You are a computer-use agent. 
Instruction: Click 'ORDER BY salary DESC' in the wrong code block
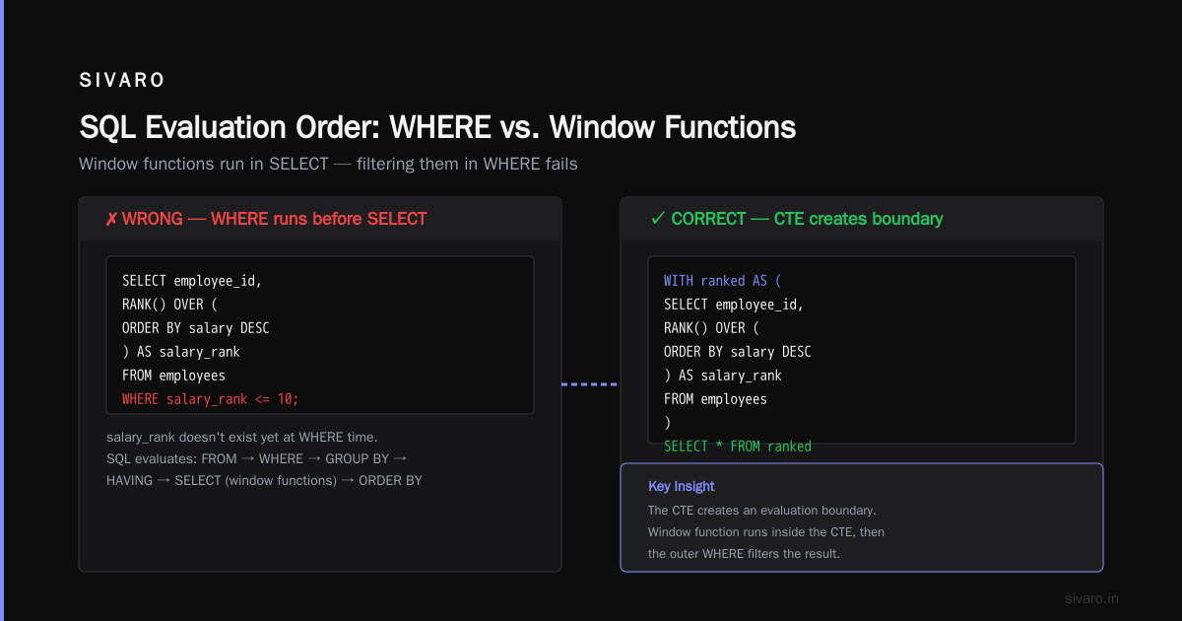coord(196,328)
